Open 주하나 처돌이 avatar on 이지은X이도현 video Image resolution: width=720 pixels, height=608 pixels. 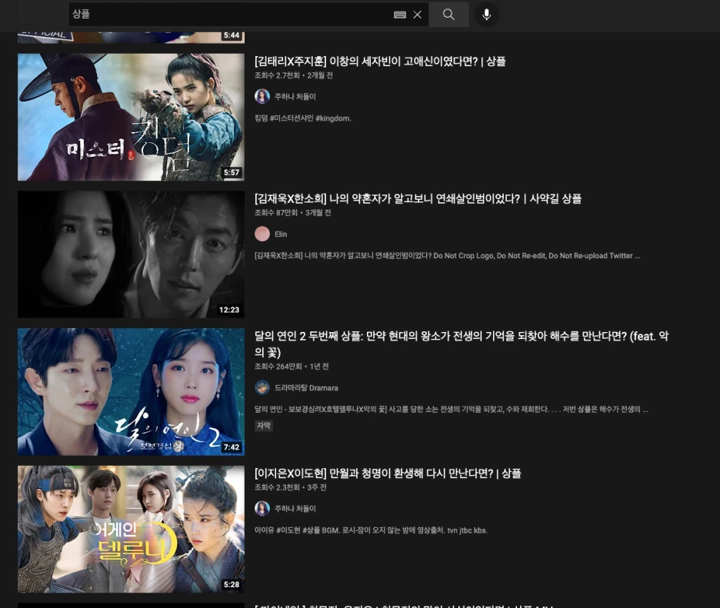[x=262, y=508]
